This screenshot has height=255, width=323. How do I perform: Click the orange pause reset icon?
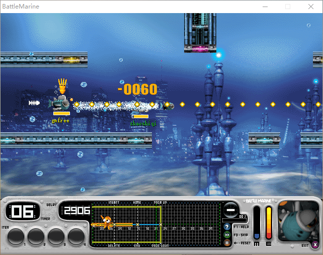227,242
